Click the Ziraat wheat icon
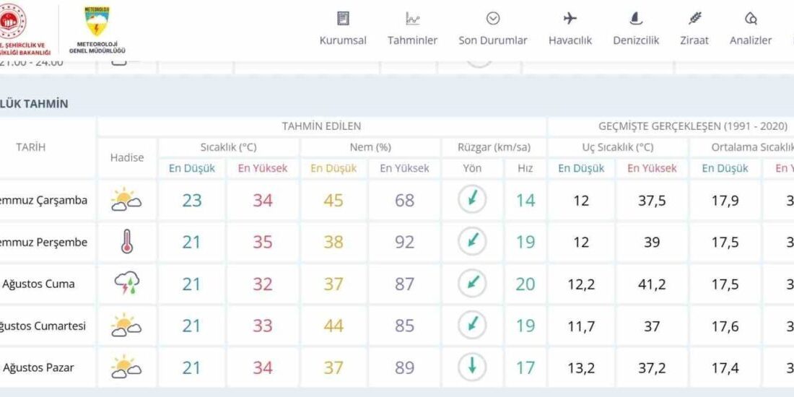This screenshot has height=397, width=794. (694, 19)
